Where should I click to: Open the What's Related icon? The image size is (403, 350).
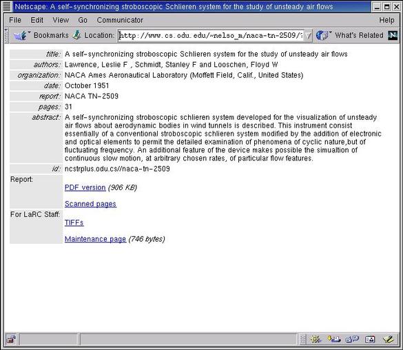(323, 35)
